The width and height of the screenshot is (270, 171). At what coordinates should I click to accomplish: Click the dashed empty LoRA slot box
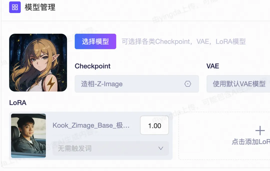click(x=224, y=136)
